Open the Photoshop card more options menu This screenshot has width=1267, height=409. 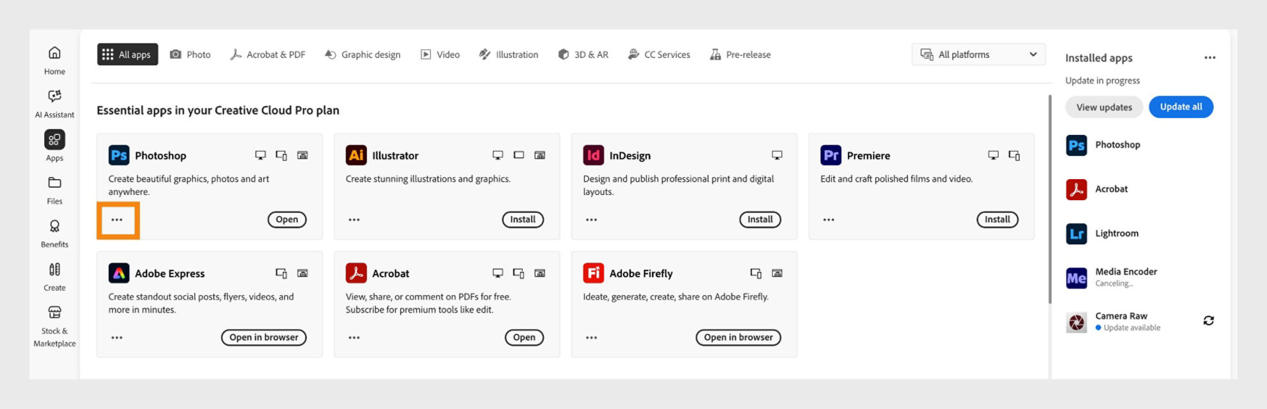[x=117, y=220]
